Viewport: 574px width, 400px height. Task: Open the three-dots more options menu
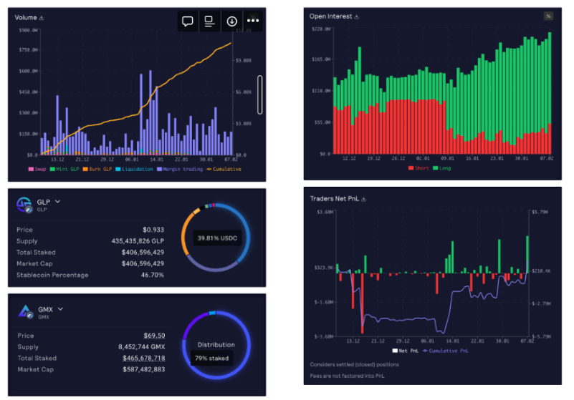(253, 21)
